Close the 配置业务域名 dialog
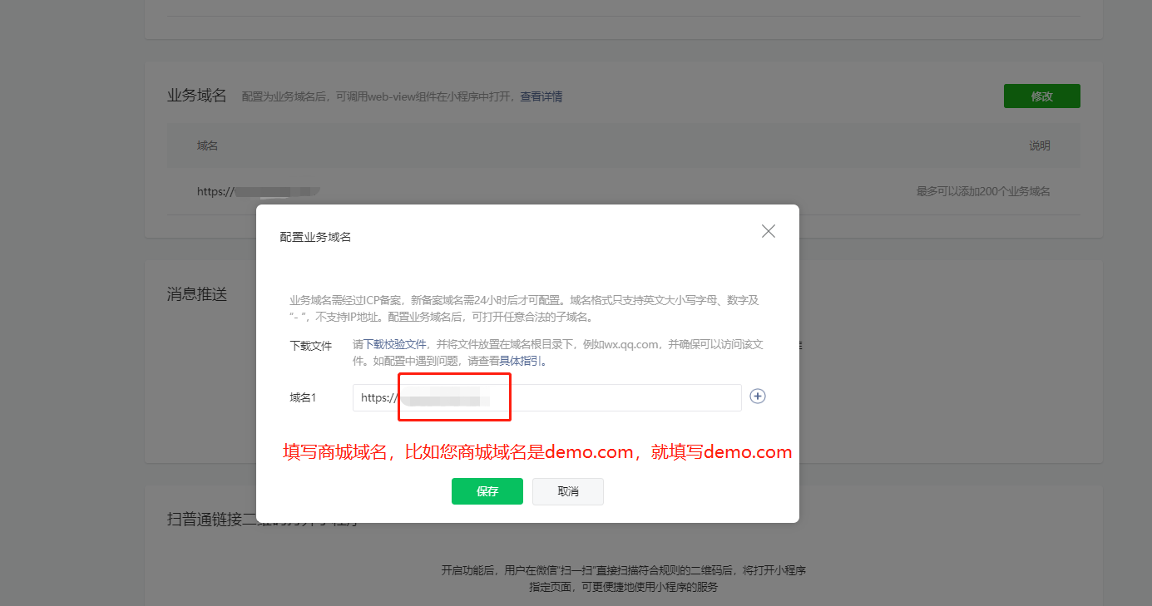The width and height of the screenshot is (1152, 606). (768, 231)
